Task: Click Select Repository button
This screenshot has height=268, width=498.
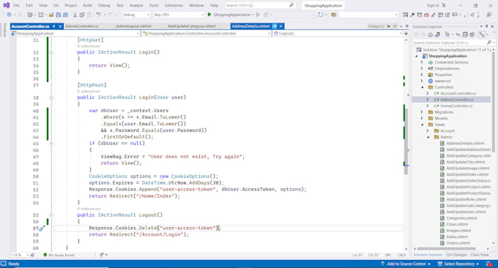Action: [458, 264]
